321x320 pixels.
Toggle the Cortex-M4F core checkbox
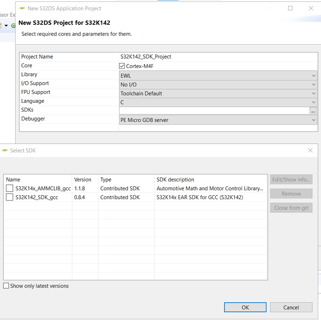click(x=122, y=66)
